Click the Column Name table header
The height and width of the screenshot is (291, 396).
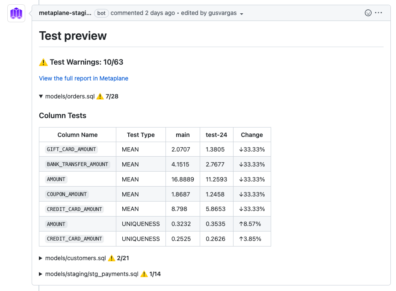tap(77, 135)
